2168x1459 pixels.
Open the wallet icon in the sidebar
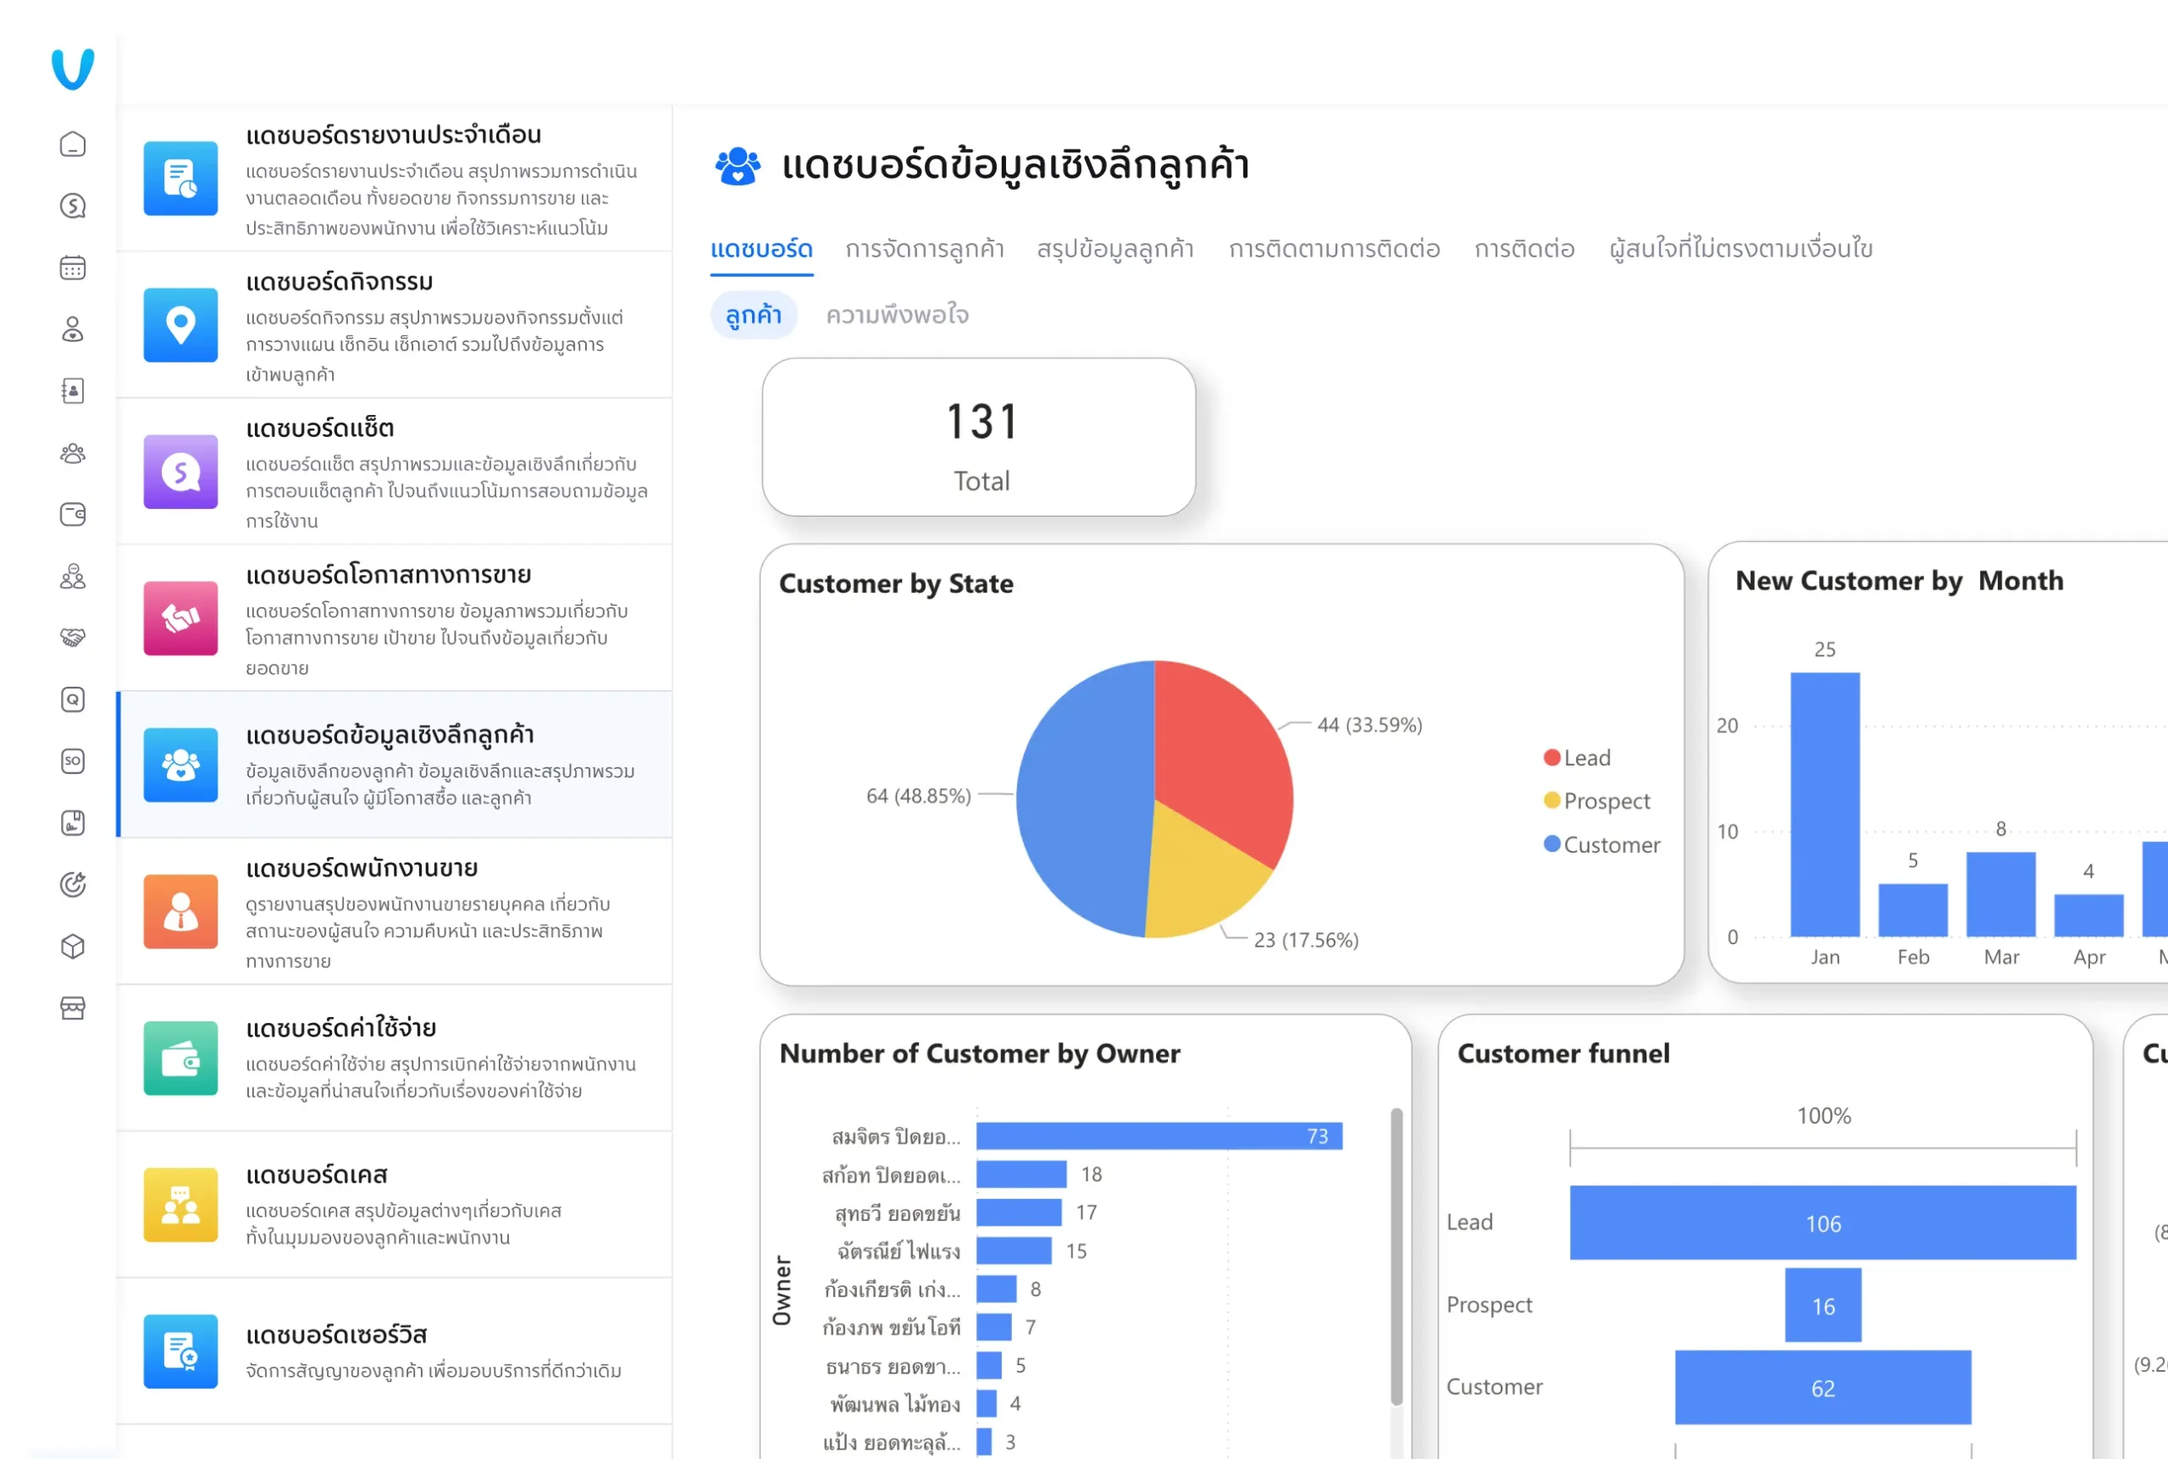coord(73,515)
